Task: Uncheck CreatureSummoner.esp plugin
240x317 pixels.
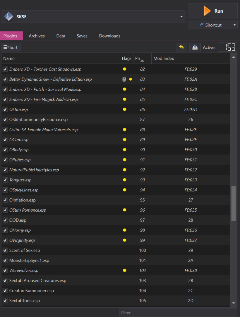Action: click(x=5, y=291)
